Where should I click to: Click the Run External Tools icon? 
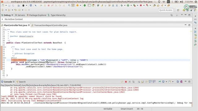coord(134,6)
